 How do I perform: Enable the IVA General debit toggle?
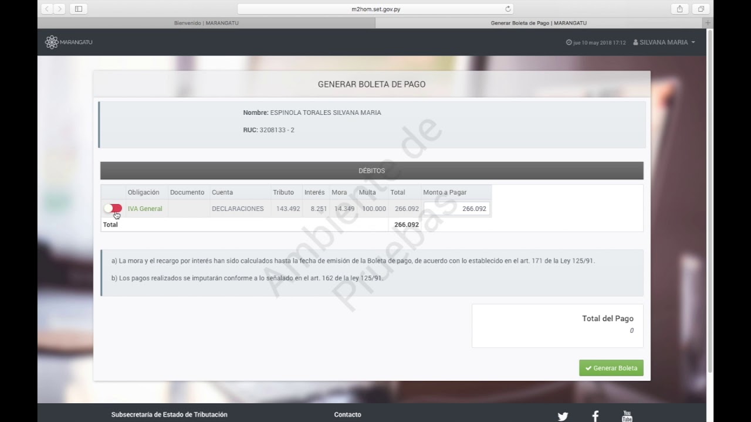[113, 209]
